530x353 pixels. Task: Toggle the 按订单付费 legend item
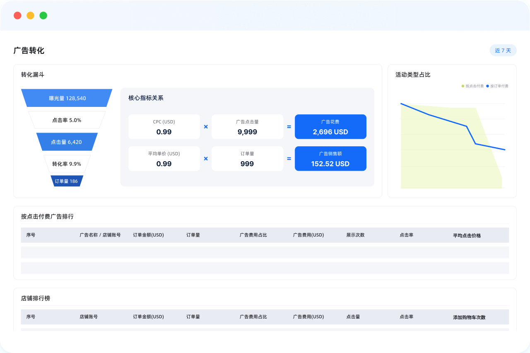497,86
